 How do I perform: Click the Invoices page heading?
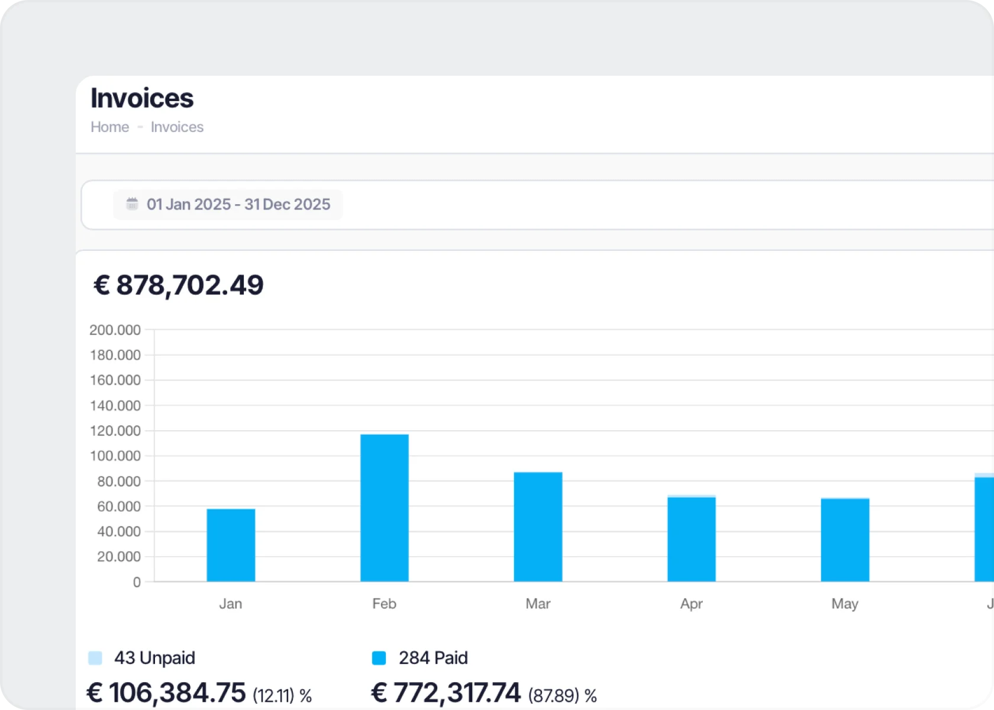(x=142, y=98)
